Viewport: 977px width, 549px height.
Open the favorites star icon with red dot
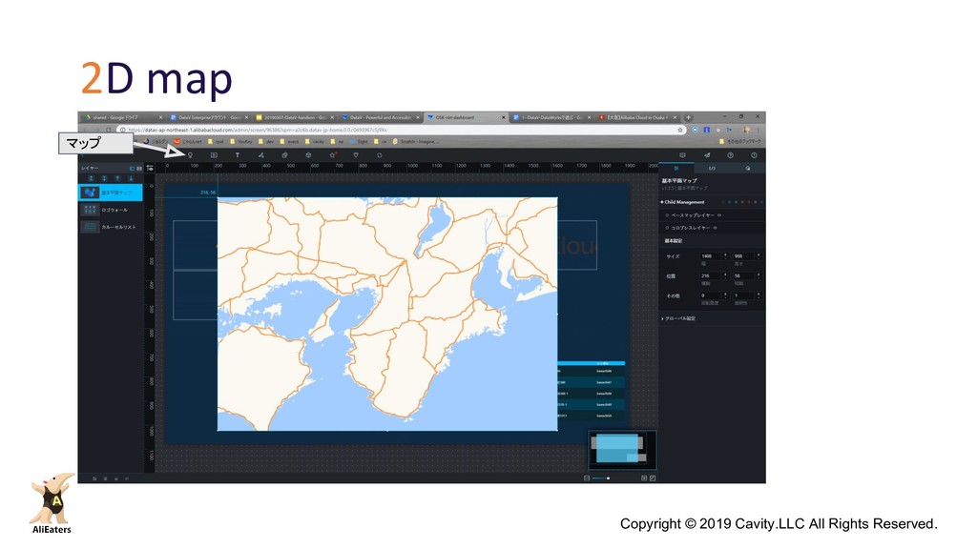[x=333, y=155]
